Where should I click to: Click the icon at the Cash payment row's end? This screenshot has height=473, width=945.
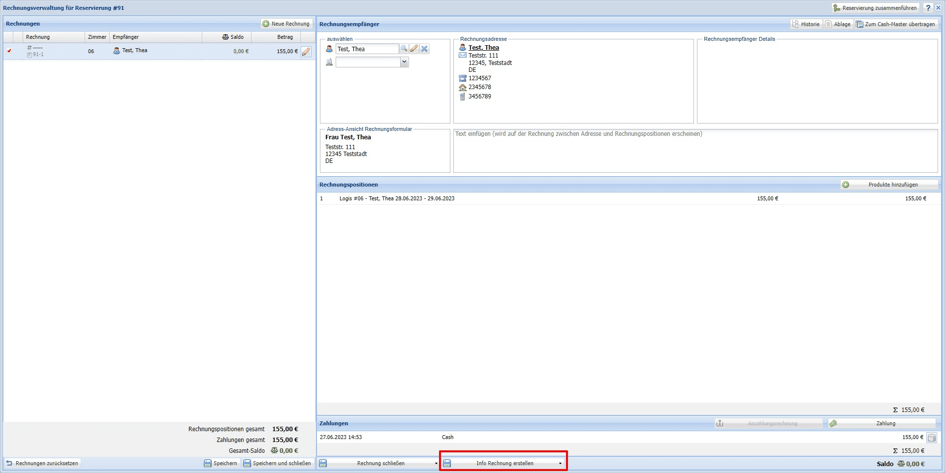(931, 438)
